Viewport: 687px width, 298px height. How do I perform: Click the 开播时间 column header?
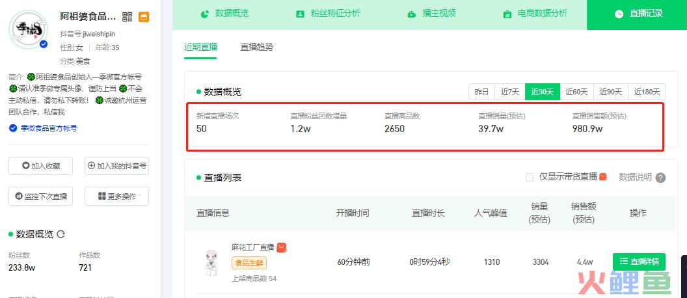[353, 213]
